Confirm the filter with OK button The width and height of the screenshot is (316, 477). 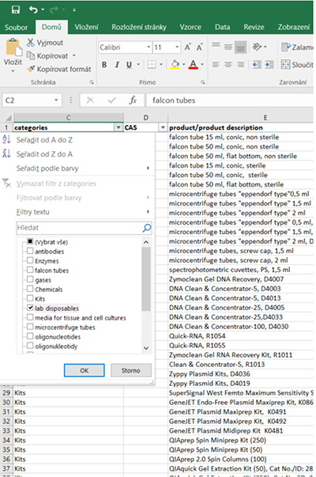tap(85, 370)
